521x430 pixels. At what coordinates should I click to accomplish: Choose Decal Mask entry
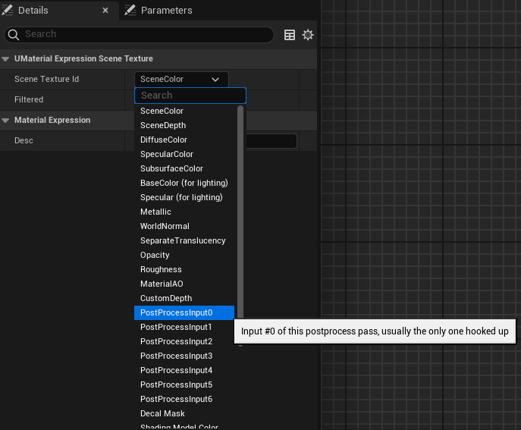(x=162, y=413)
